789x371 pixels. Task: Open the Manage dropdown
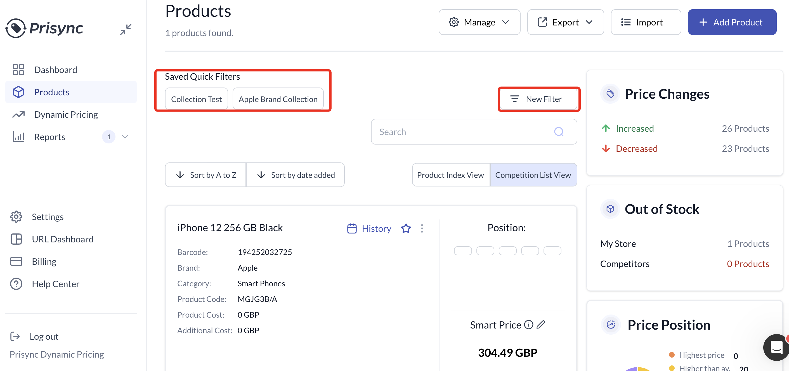(479, 22)
